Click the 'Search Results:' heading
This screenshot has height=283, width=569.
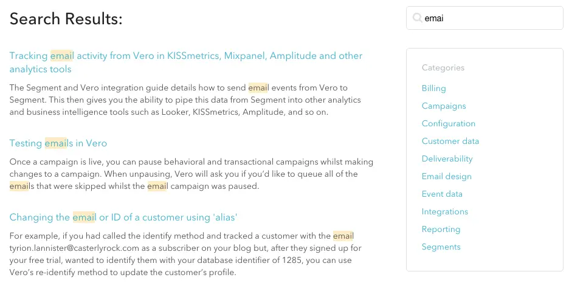click(66, 19)
